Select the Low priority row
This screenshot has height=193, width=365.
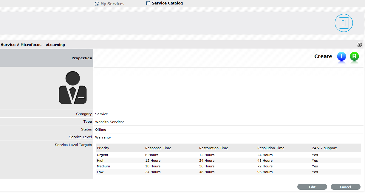click(x=100, y=172)
